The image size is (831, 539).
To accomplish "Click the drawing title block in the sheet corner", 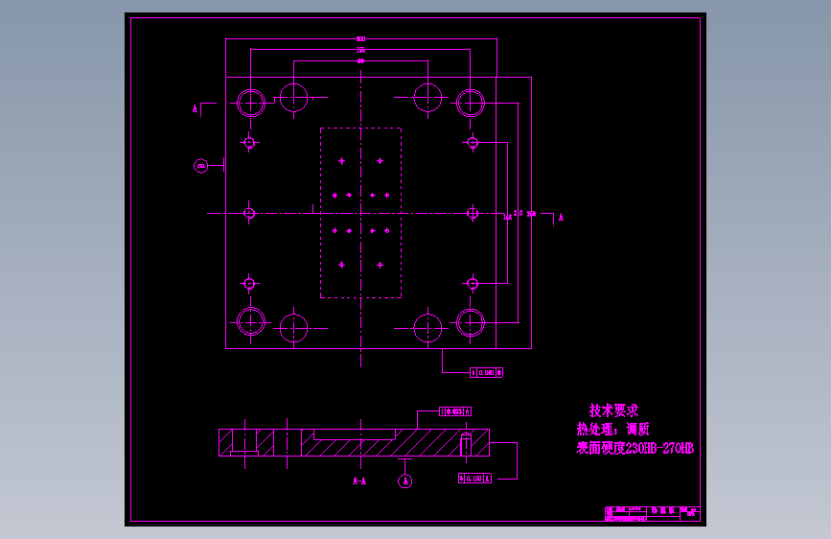I will 653,513.
